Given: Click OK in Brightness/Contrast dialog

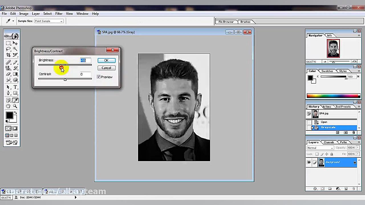Looking at the screenshot, I should (x=106, y=60).
